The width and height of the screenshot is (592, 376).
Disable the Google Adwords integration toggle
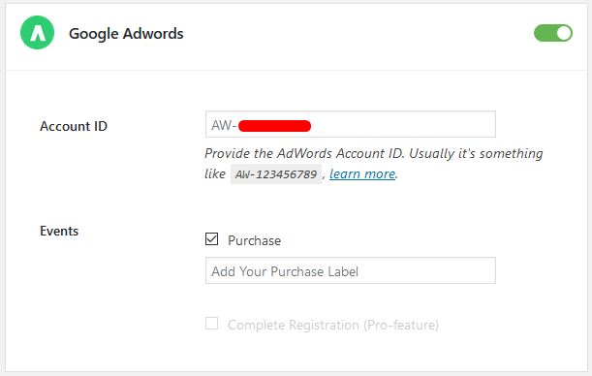[552, 33]
